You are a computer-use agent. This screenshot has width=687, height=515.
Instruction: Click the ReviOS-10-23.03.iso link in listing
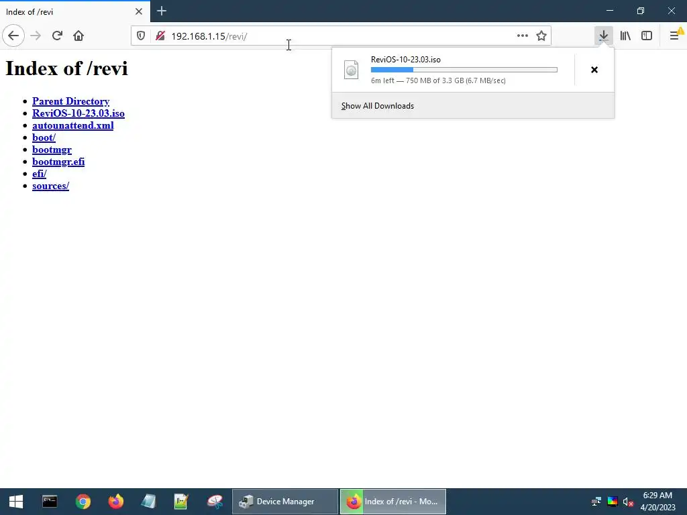click(x=78, y=113)
